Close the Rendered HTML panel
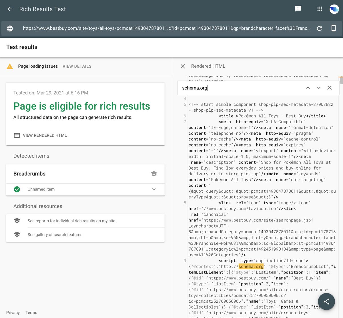This screenshot has height=318, width=343. point(183,66)
